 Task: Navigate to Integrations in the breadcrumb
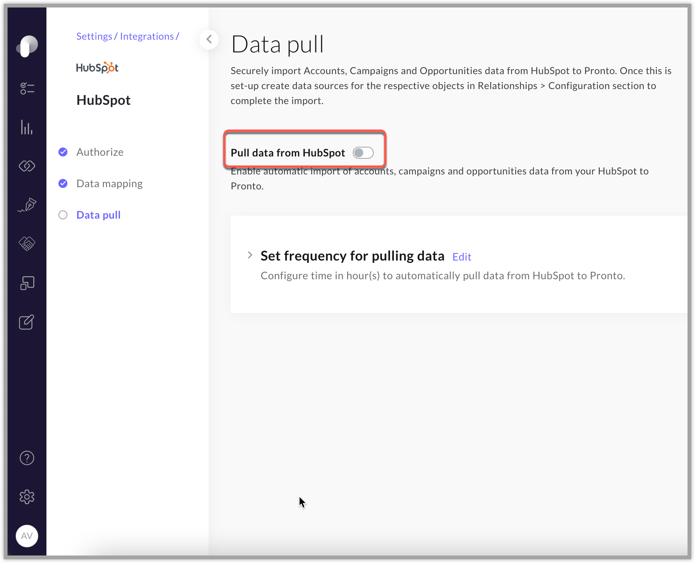tap(147, 36)
